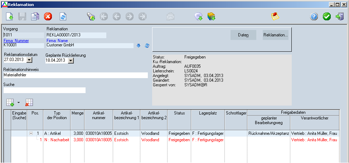
Task: Open the Geplante Rücklieferung date dropdown
Action: 71,61
